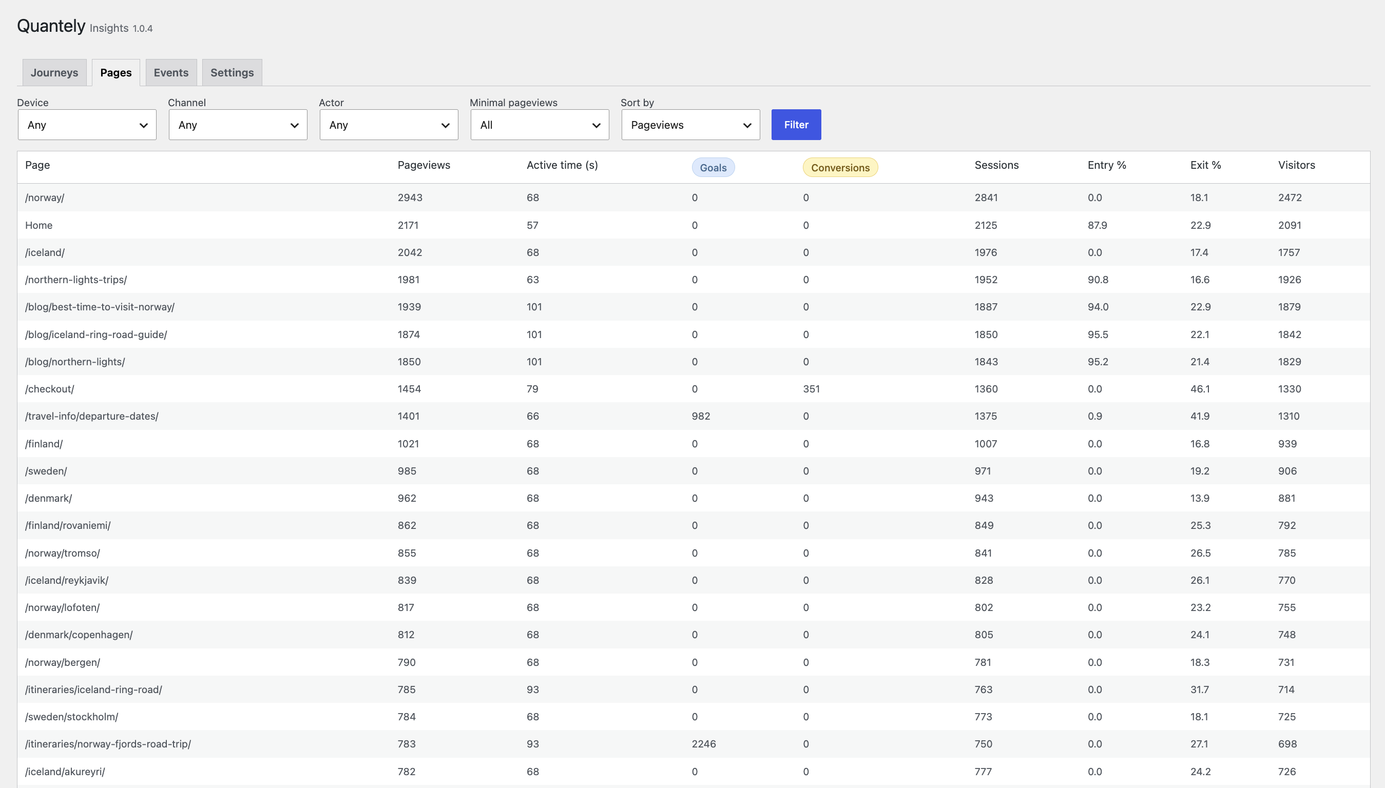Click the /sweden/ page entry
The image size is (1385, 788).
tap(46, 471)
